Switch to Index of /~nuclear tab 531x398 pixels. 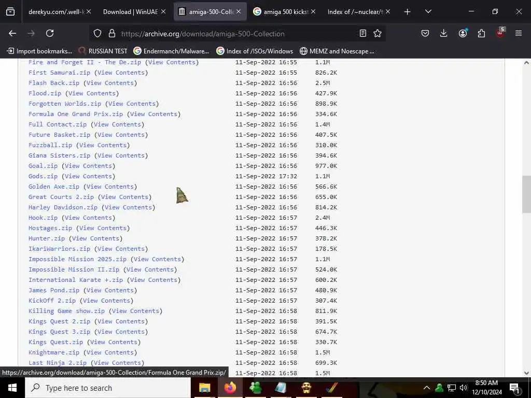(x=355, y=12)
